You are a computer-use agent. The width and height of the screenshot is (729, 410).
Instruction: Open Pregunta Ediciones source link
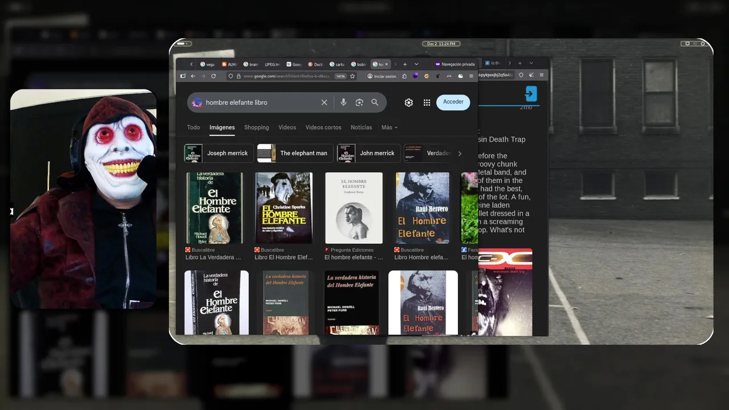[x=349, y=250]
